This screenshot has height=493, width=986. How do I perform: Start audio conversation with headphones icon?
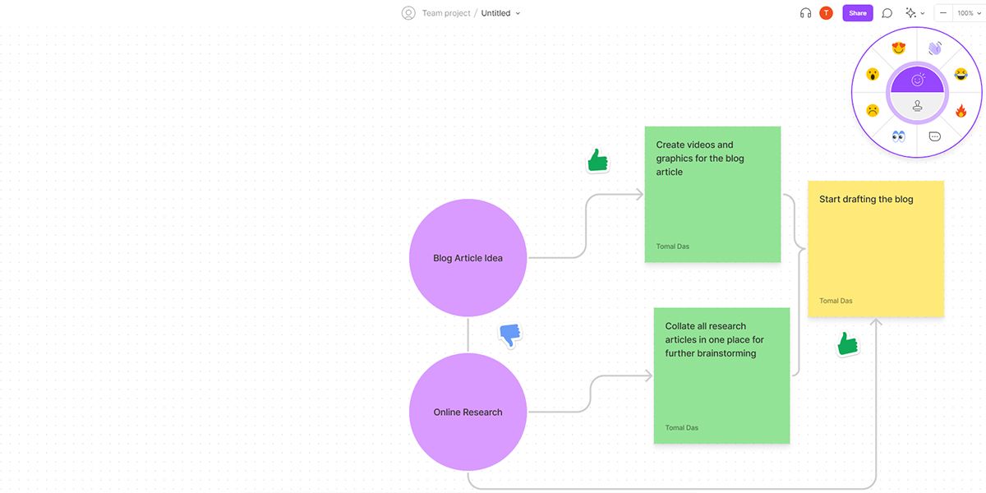click(805, 13)
